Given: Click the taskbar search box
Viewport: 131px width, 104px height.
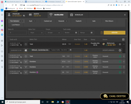Looking at the screenshot, I should pos(23,102).
